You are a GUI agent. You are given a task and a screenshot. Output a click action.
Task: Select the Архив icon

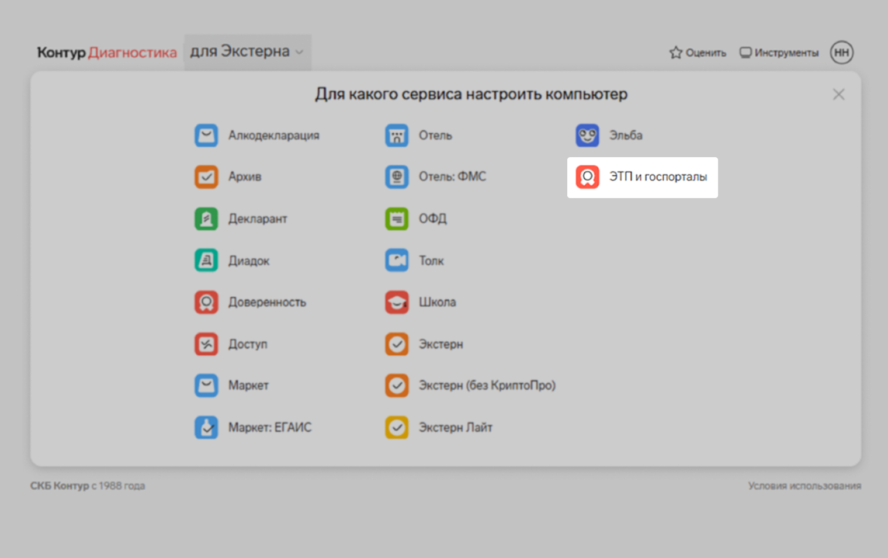pyautogui.click(x=206, y=177)
